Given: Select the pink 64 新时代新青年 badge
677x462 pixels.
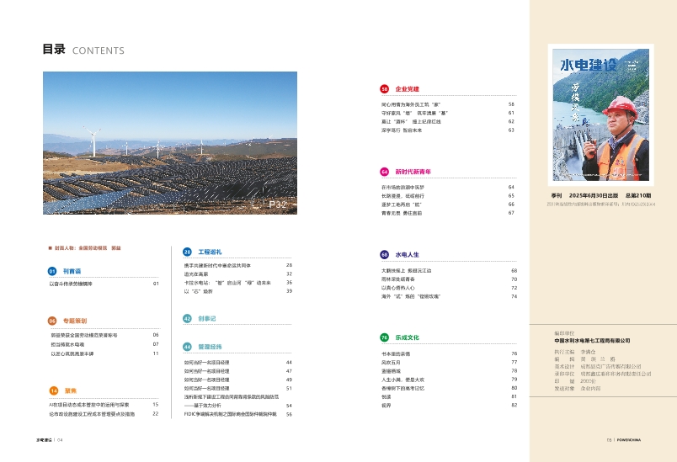Looking at the screenshot, I should pos(385,171).
